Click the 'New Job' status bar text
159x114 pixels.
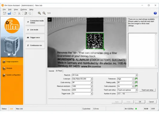click(19, 109)
